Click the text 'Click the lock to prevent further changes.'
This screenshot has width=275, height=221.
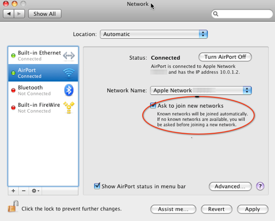pos(71,209)
